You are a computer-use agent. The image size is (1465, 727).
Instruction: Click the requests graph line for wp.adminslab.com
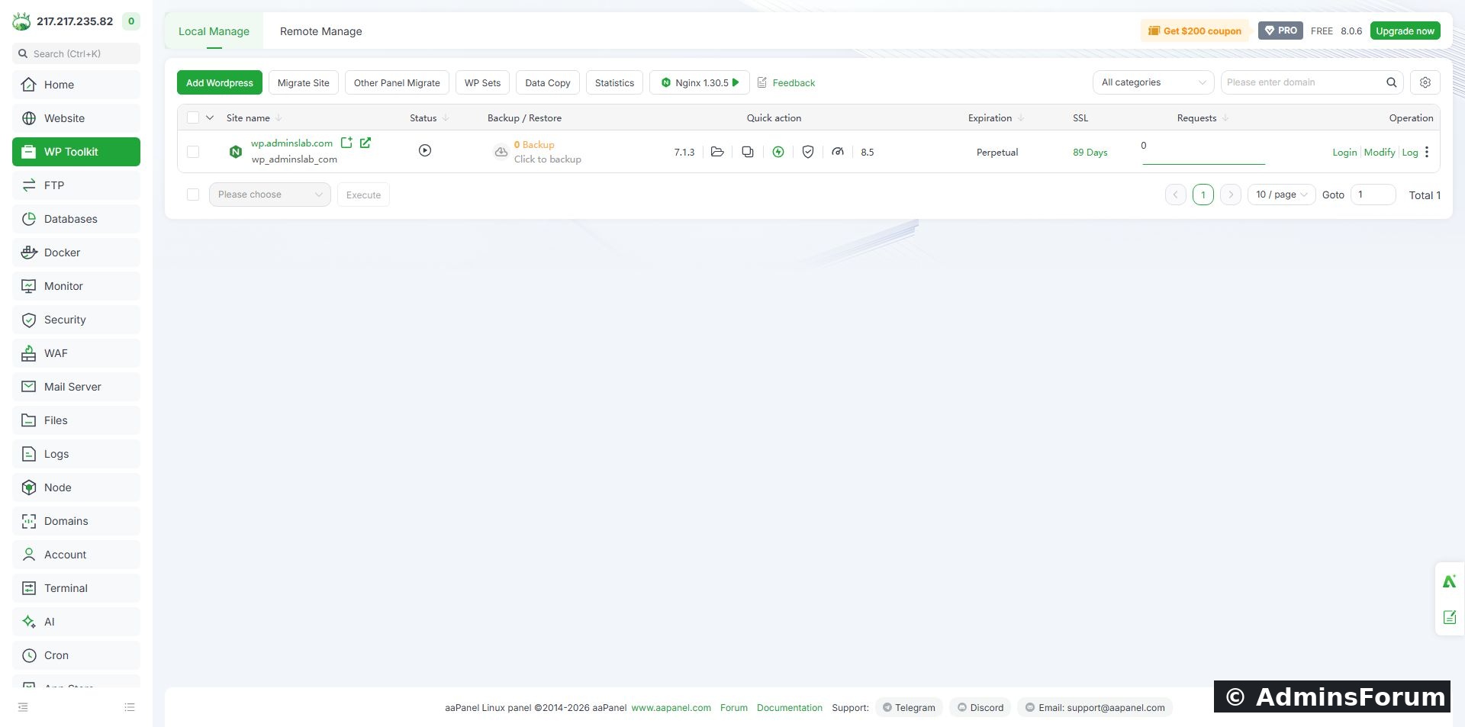(1203, 163)
